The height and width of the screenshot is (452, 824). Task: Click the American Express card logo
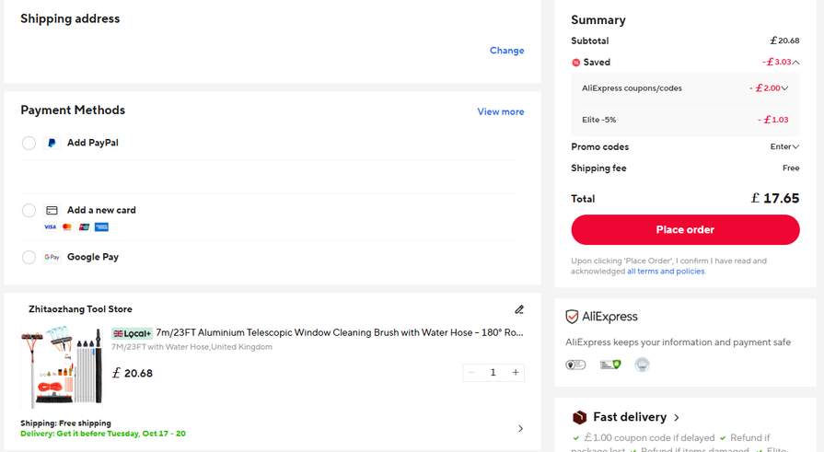pyautogui.click(x=101, y=227)
